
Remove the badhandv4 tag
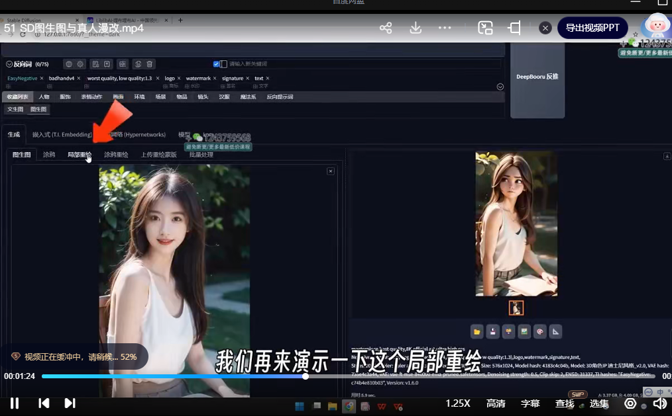click(78, 78)
